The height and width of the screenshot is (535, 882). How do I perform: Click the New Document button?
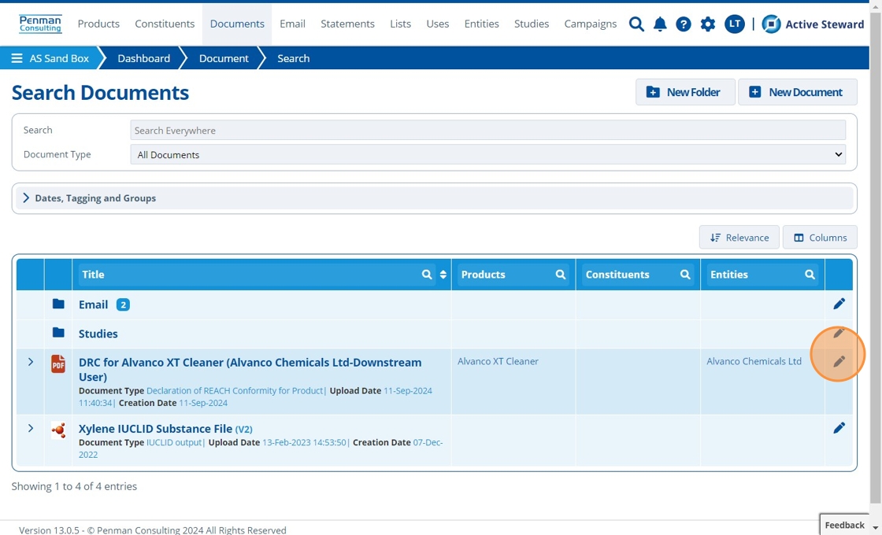798,92
